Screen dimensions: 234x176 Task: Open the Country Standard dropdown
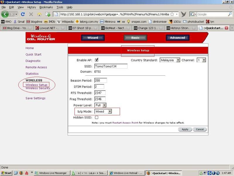(x=170, y=60)
